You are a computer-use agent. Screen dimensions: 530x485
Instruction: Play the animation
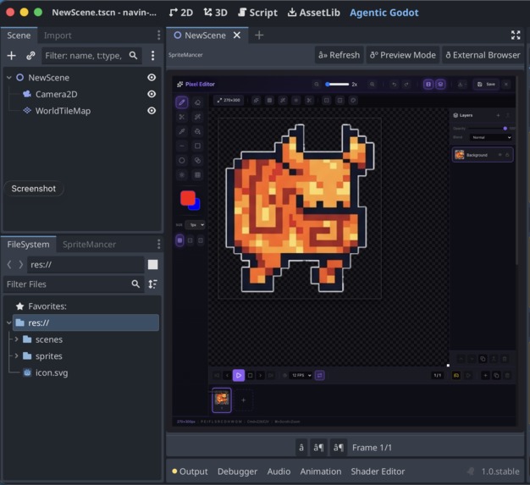click(239, 375)
